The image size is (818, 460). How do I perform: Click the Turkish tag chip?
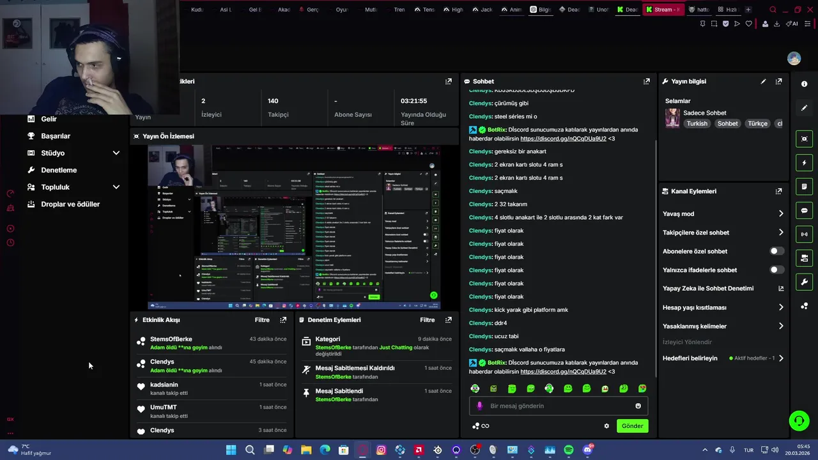pyautogui.click(x=697, y=124)
